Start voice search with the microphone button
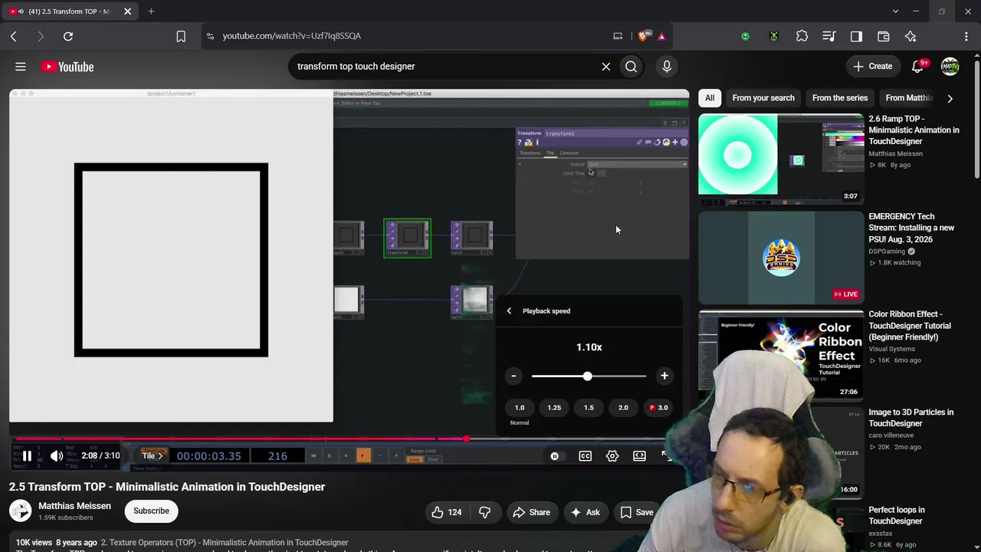Image resolution: width=981 pixels, height=552 pixels. pyautogui.click(x=667, y=67)
